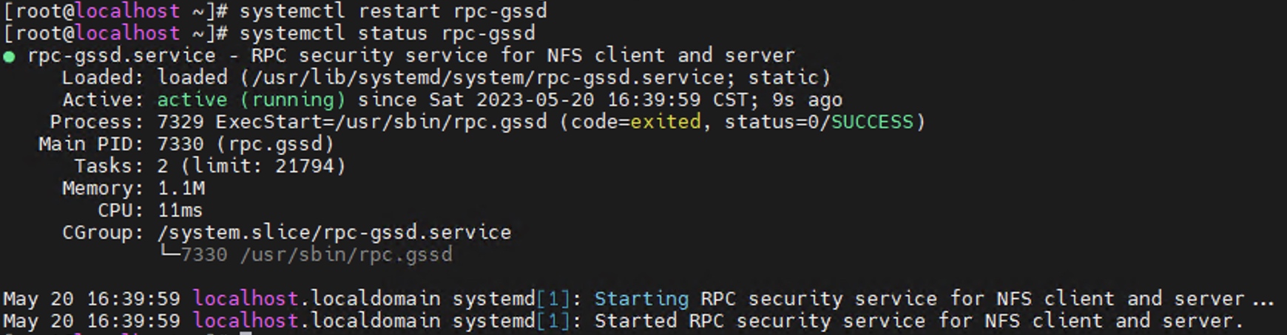Screen dimensions: 1287x335
Task: Click the 'systemctl restart rpc-gssd' command text
Action: 393,12
